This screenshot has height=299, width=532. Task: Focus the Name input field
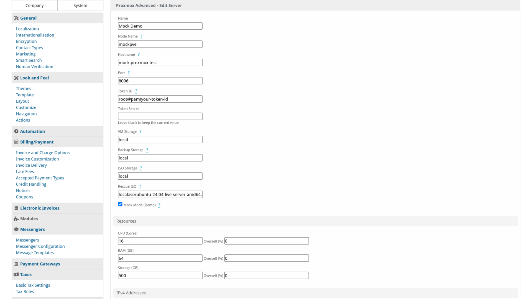pos(160,26)
